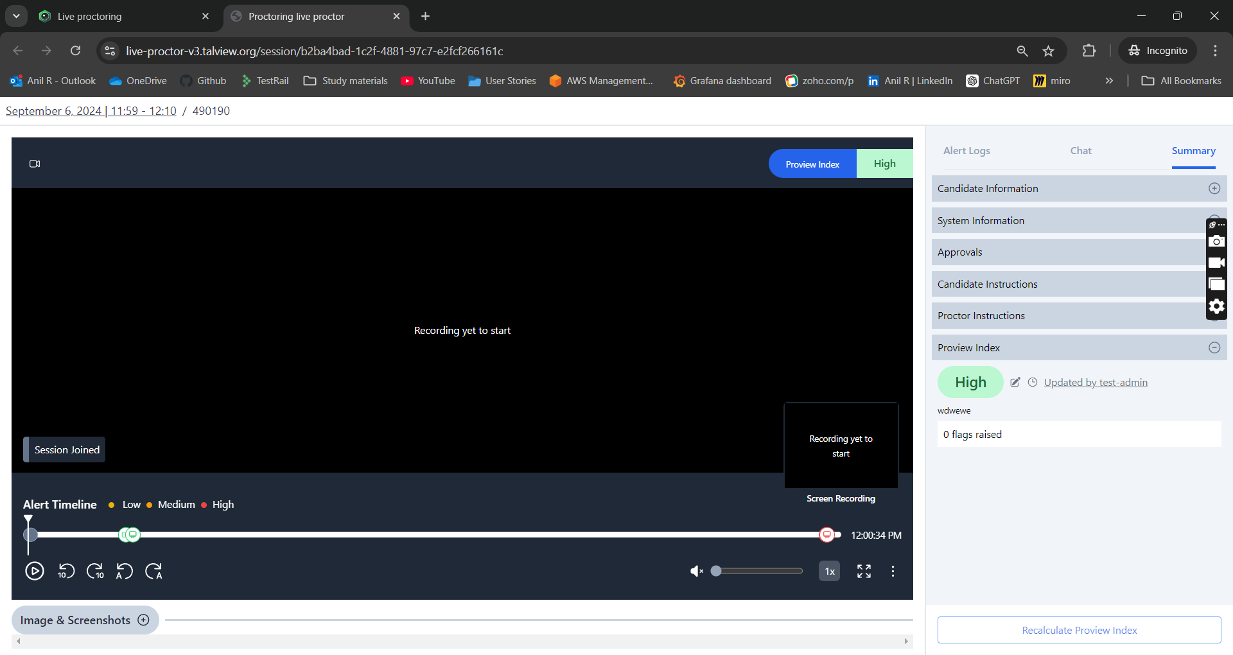Expand Image & Screenshots section
Image resolution: width=1233 pixels, height=655 pixels.
click(x=85, y=620)
